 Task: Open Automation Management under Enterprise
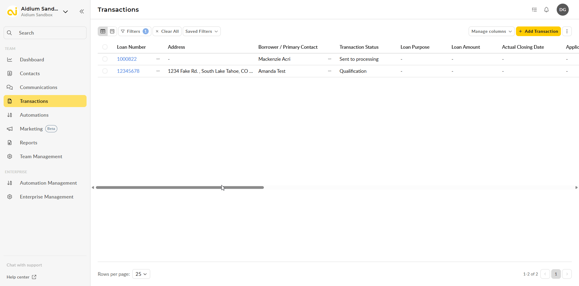(x=45, y=183)
